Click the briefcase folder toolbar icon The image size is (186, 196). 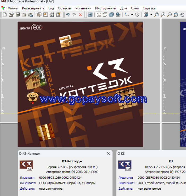point(30,15)
